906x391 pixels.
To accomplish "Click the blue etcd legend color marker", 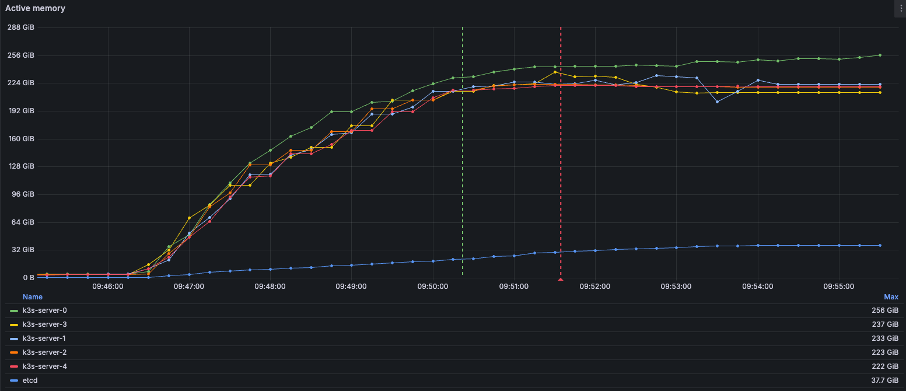I will (x=15, y=380).
